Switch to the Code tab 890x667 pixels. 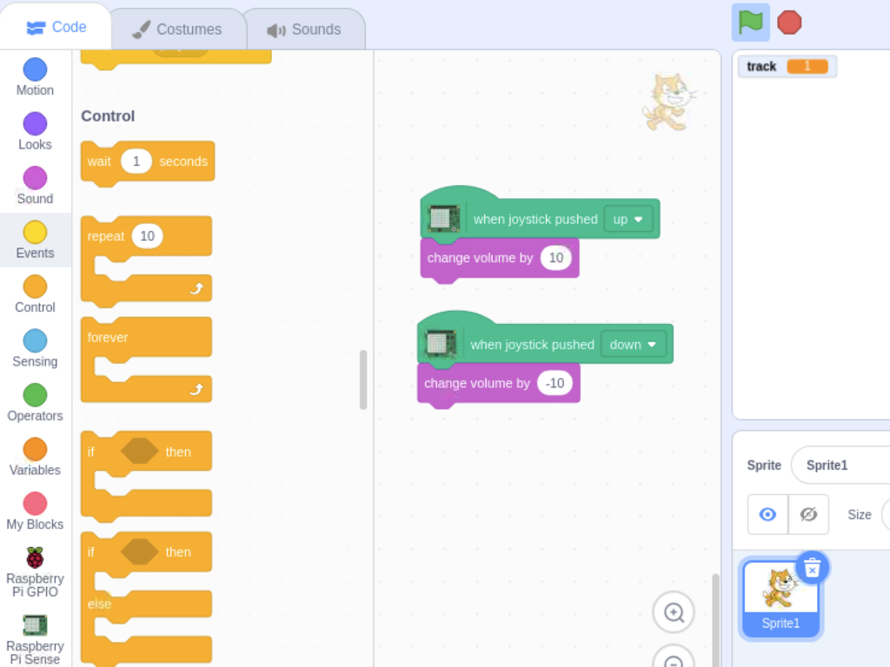click(56, 27)
